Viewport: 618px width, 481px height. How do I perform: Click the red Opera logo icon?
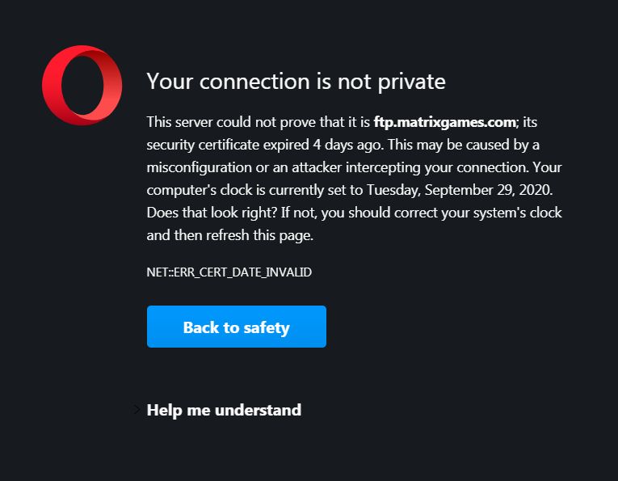[82, 86]
